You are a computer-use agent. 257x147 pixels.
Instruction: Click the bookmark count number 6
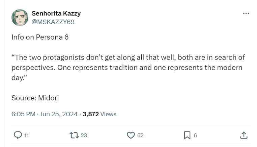(195, 135)
